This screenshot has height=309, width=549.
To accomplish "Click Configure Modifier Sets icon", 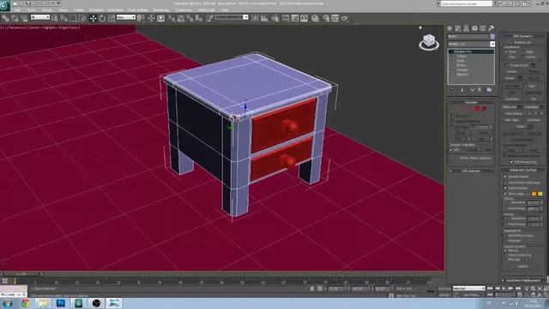I will tap(489, 89).
